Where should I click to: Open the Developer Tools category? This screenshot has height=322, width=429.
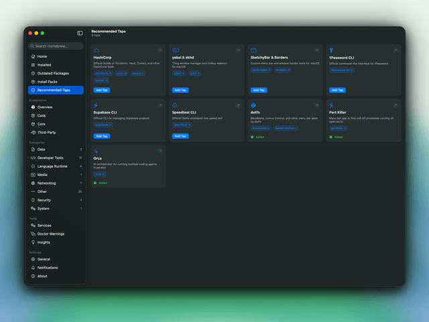(x=56, y=158)
